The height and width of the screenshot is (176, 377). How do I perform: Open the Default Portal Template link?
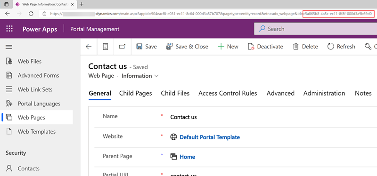point(210,137)
